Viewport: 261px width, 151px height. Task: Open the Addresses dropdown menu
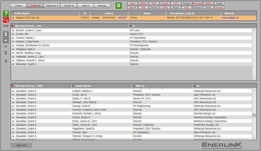(52, 6)
